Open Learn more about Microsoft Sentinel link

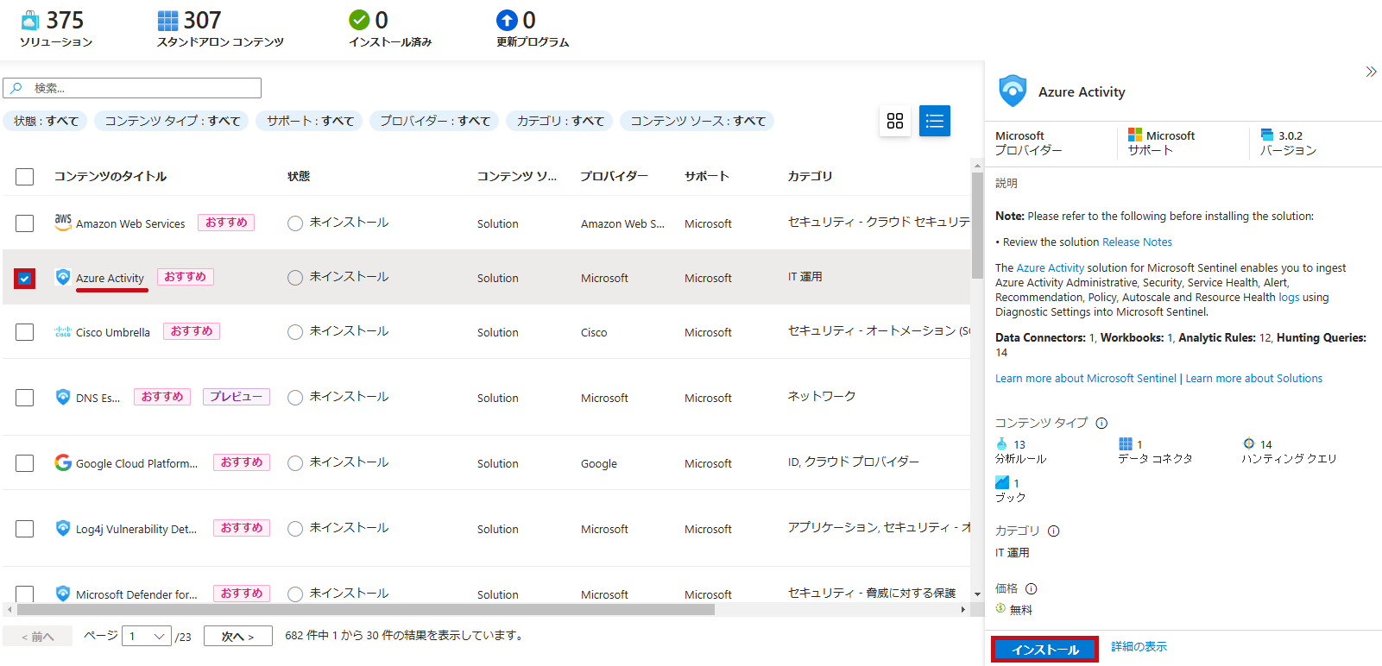click(1085, 379)
